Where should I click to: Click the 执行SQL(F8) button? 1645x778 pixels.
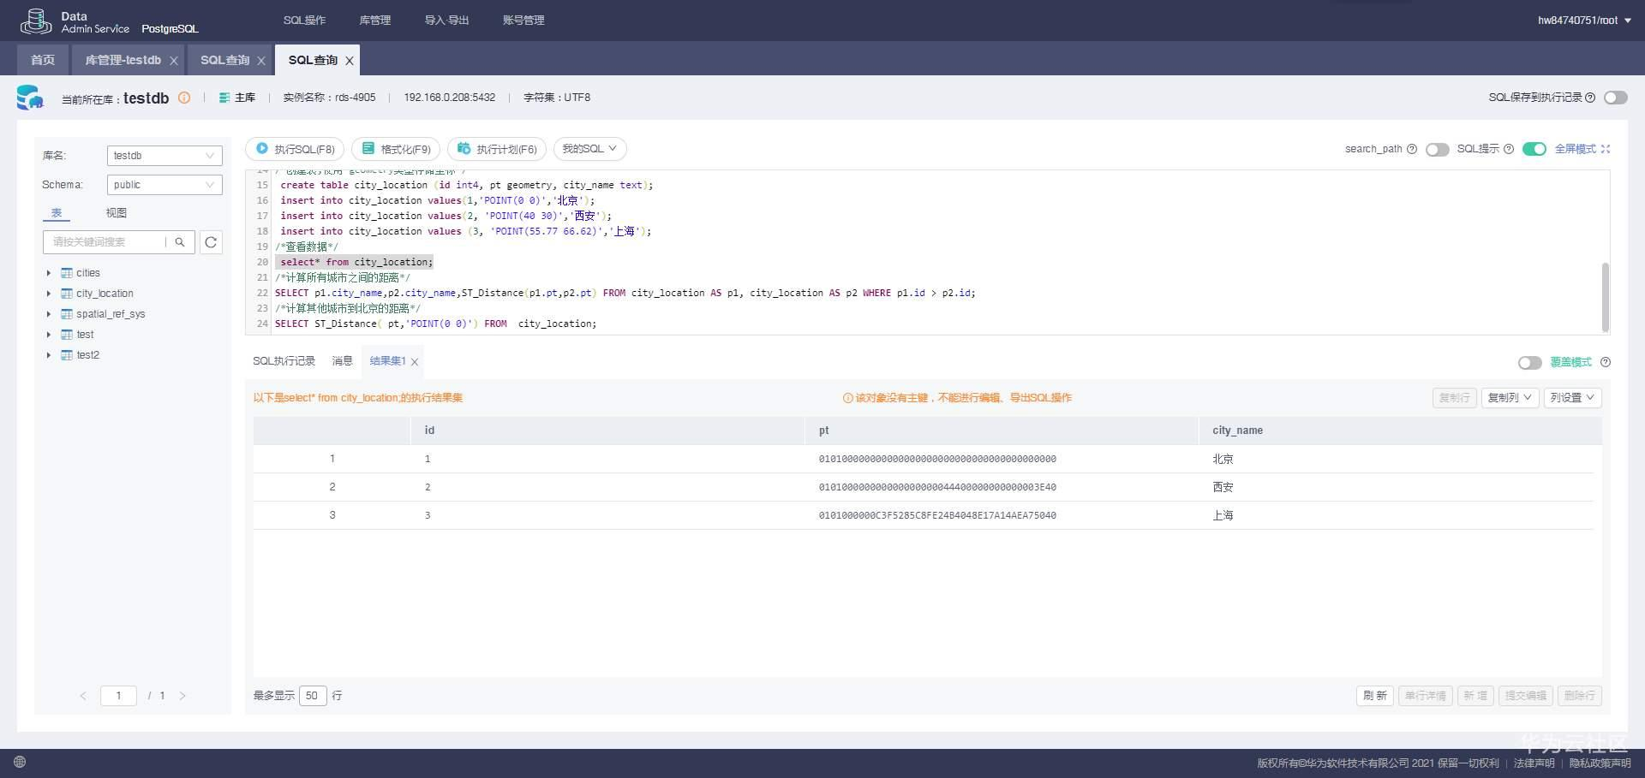click(x=295, y=149)
